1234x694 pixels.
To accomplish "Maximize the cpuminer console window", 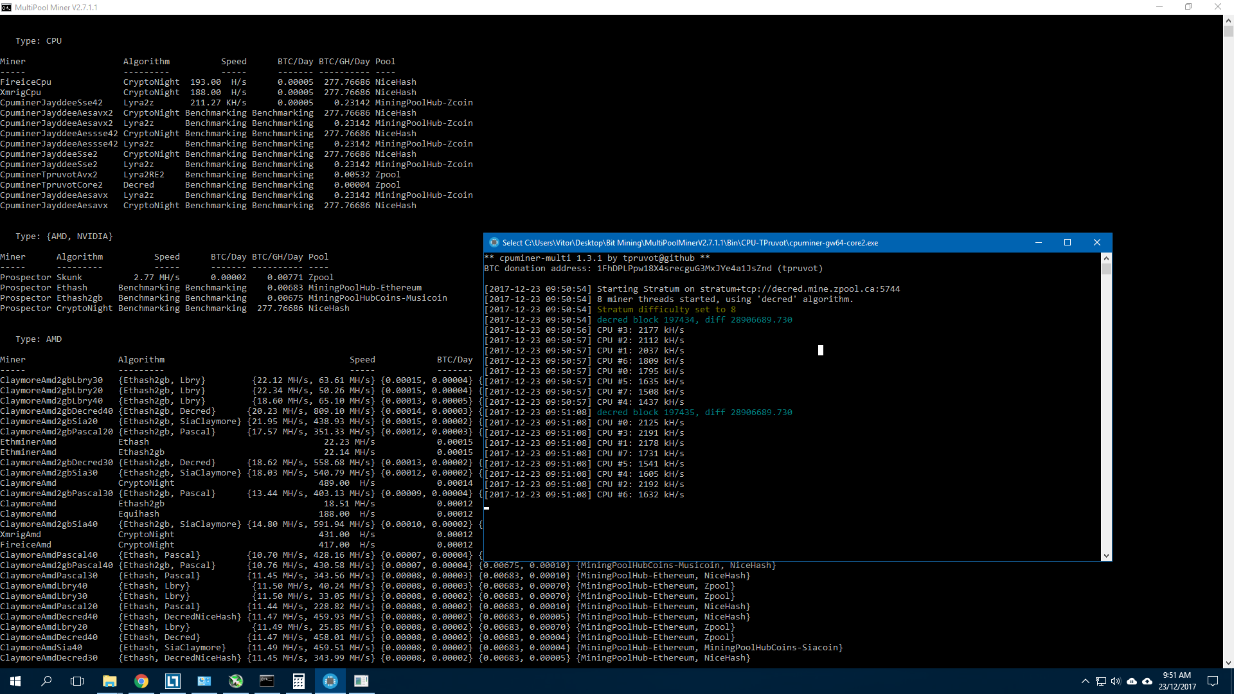I will (1068, 242).
